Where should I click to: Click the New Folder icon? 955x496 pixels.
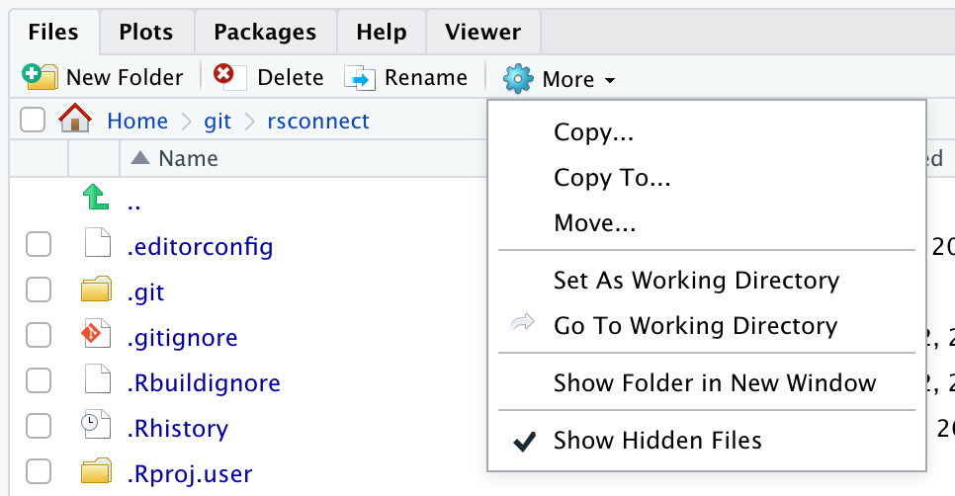(x=40, y=77)
